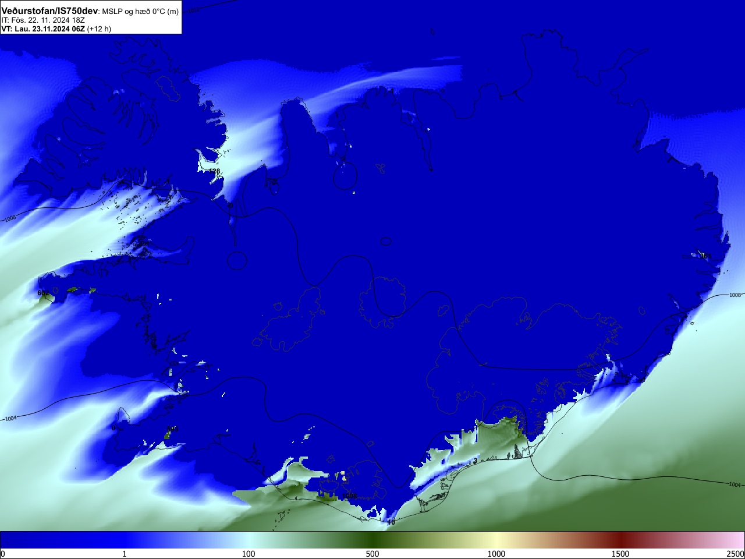Screen dimensions: 745x559
Task: Click the 128 height value on the map
Action: pos(215,171)
